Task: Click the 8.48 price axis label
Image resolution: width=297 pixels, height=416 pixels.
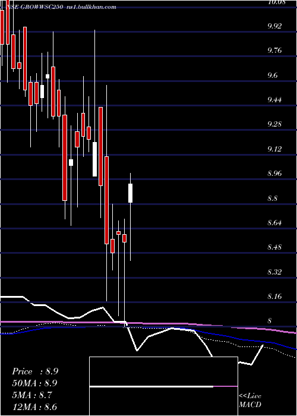Action: click(x=274, y=247)
